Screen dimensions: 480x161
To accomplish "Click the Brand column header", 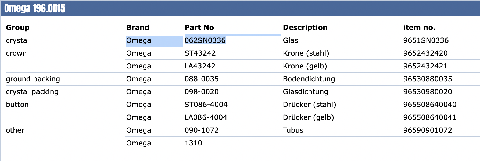I will click(138, 28).
